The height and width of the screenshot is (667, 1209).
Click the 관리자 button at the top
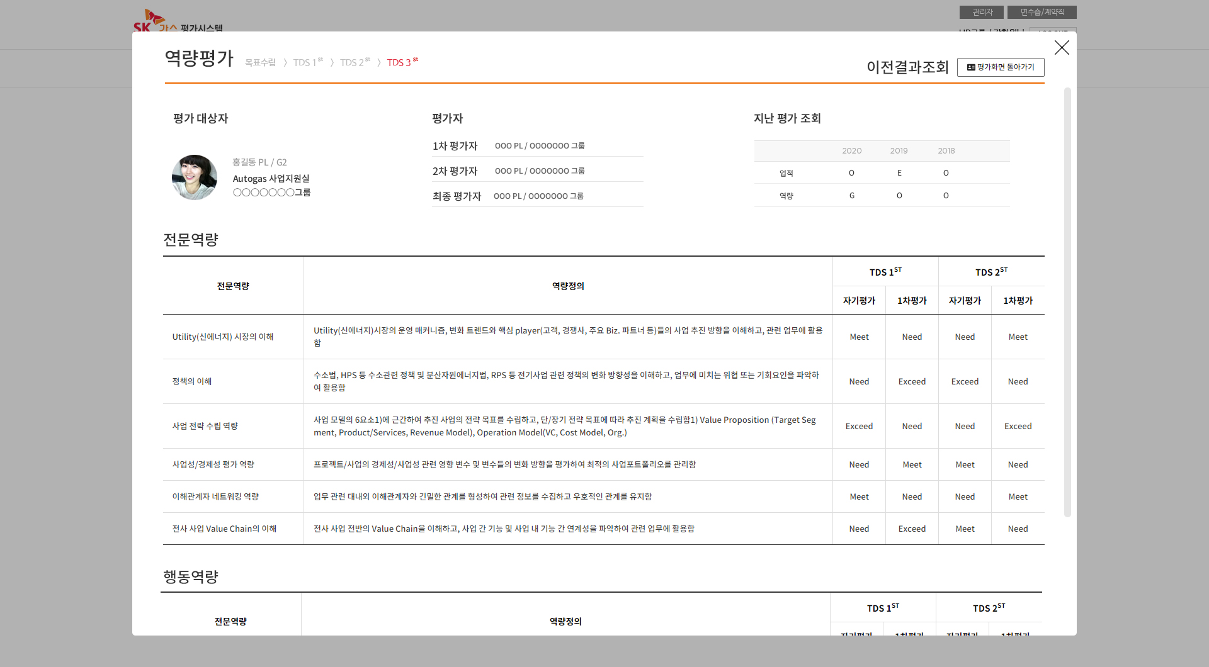[x=981, y=12]
